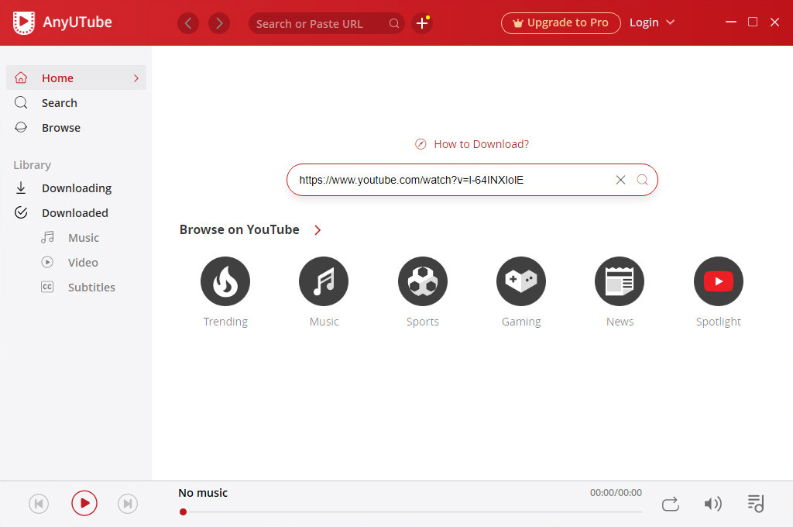This screenshot has height=527, width=793.
Task: Expand the Browse on YouTube section
Action: pos(317,229)
